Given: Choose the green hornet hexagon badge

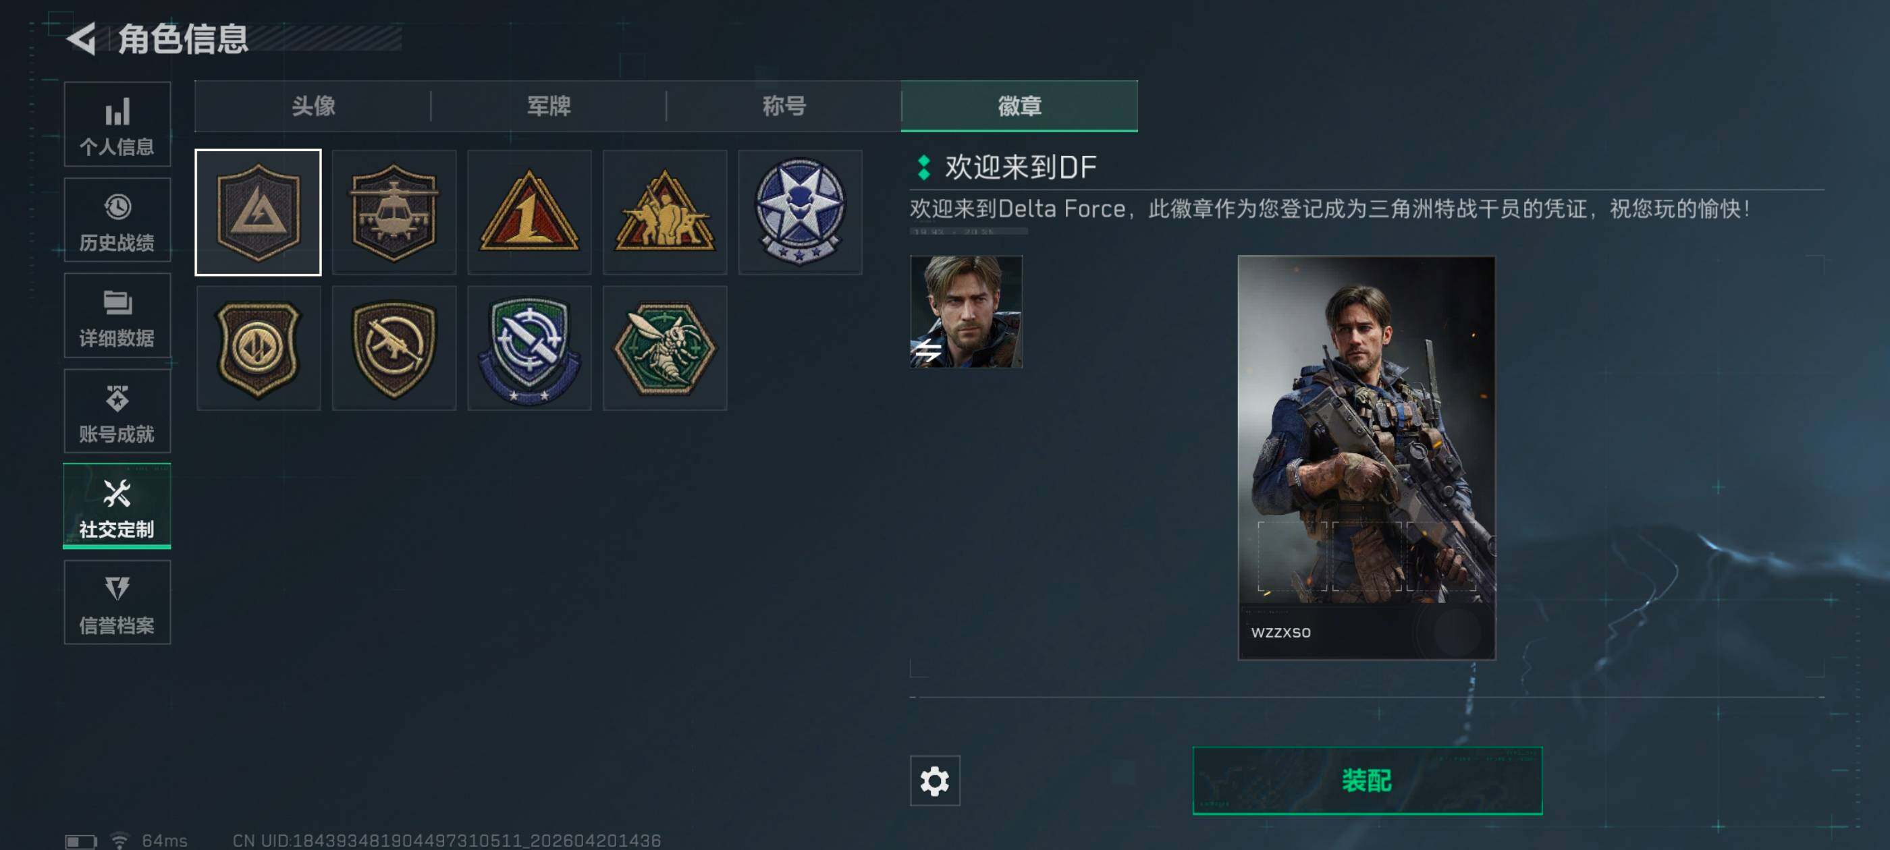Looking at the screenshot, I should point(665,348).
